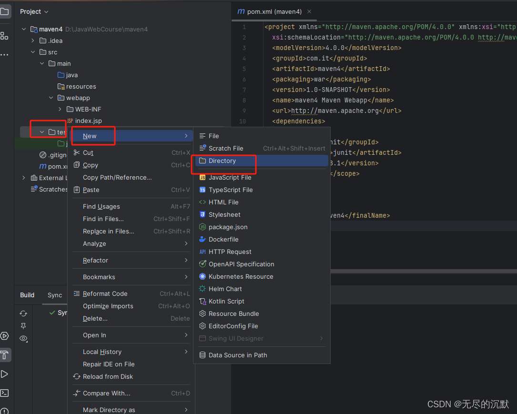Switch to the Sync tab
The image size is (517, 414).
55,295
